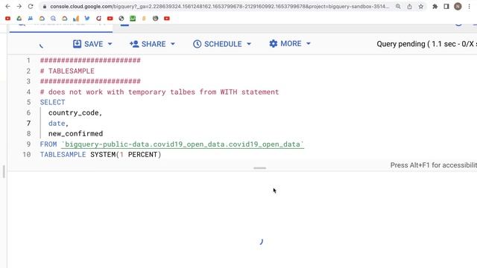Open the Chrome profile avatar menu
The width and height of the screenshot is (477, 268).
458,7
